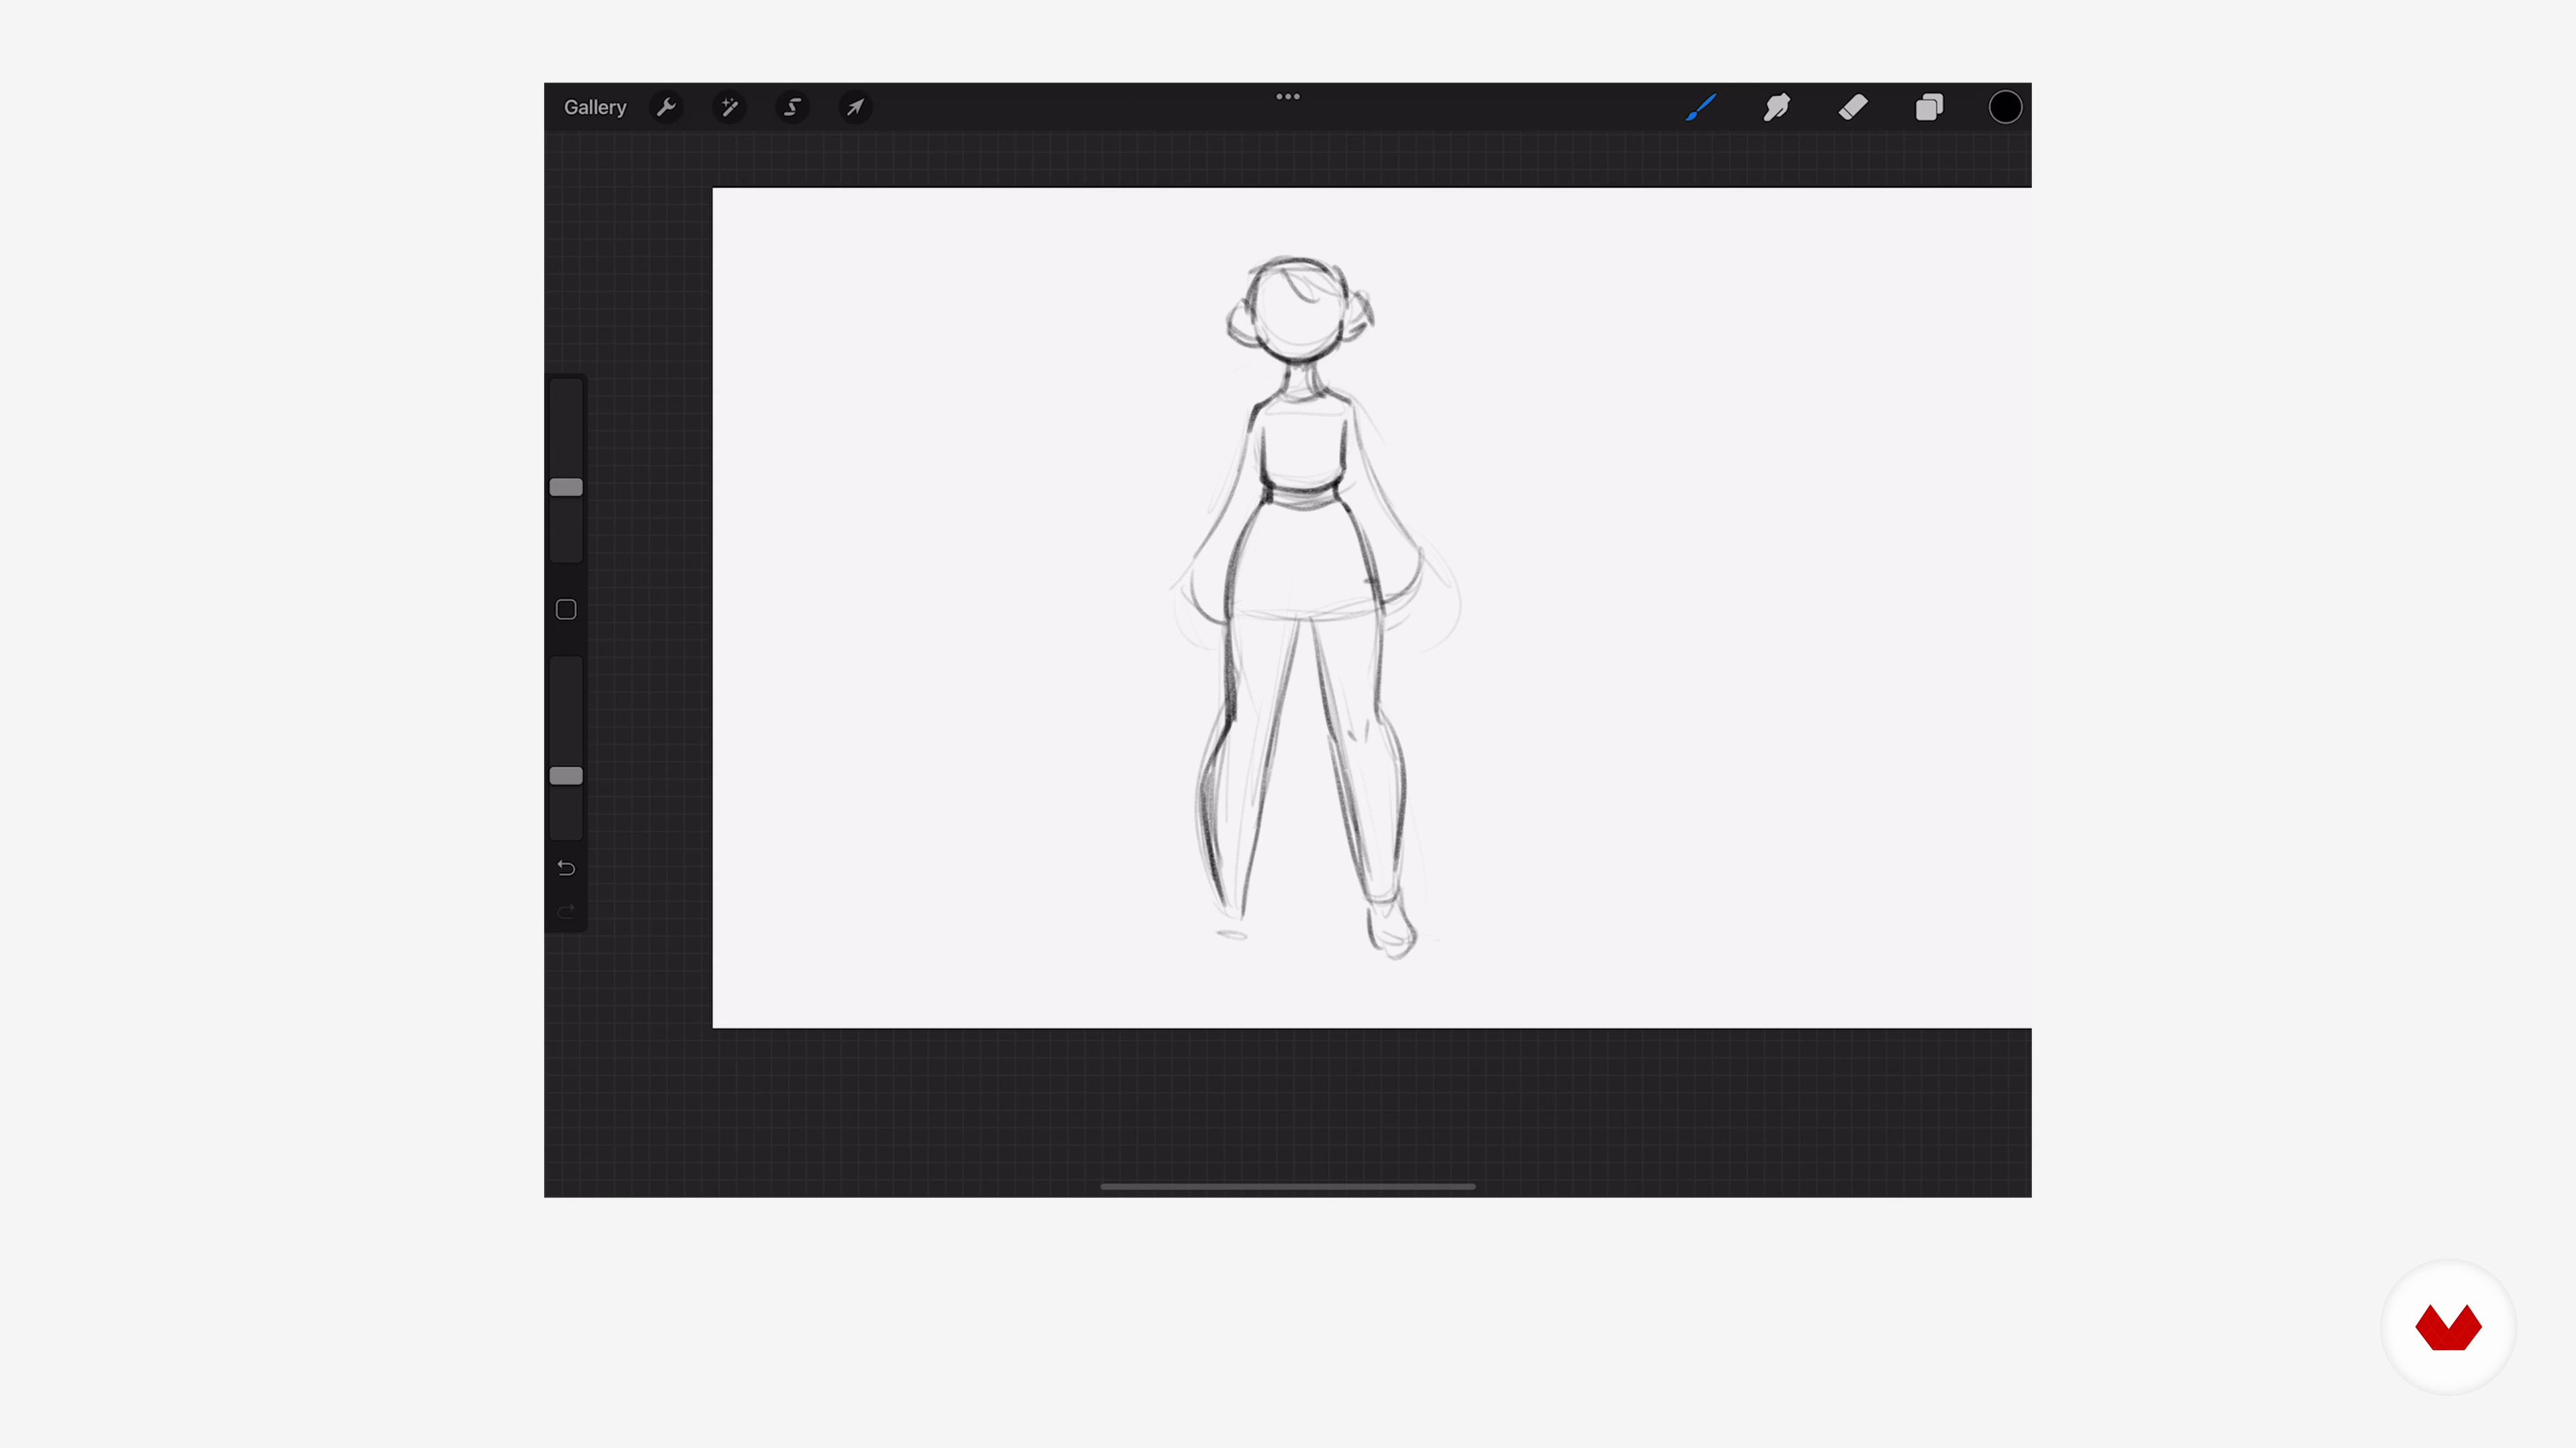Return to the Gallery
The width and height of the screenshot is (2576, 1448).
point(595,107)
